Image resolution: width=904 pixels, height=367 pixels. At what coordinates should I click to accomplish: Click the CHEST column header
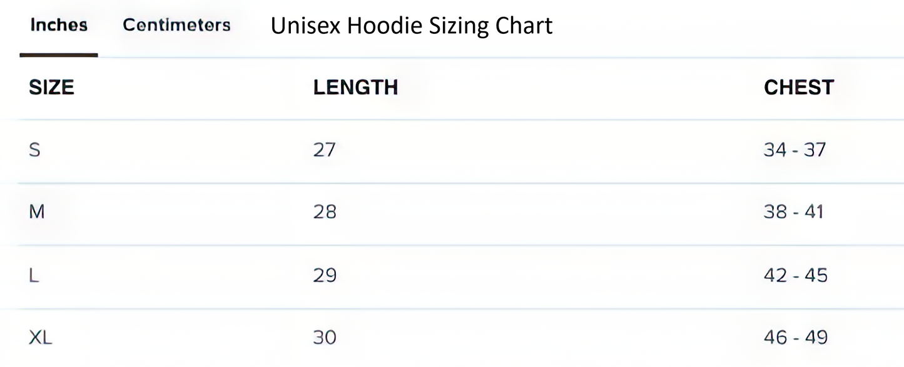point(799,88)
